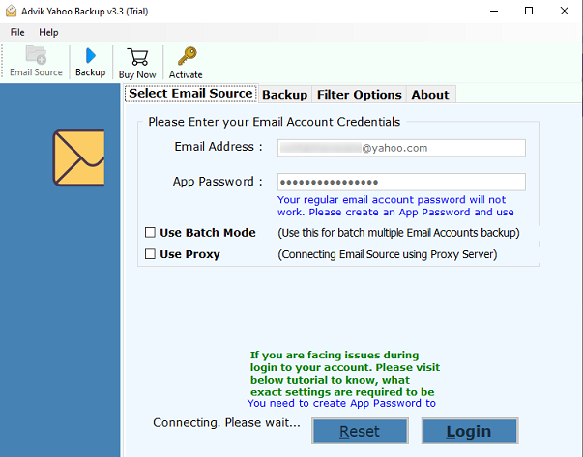Open the Help menu
Screen dimensions: 583x457
tap(48, 32)
